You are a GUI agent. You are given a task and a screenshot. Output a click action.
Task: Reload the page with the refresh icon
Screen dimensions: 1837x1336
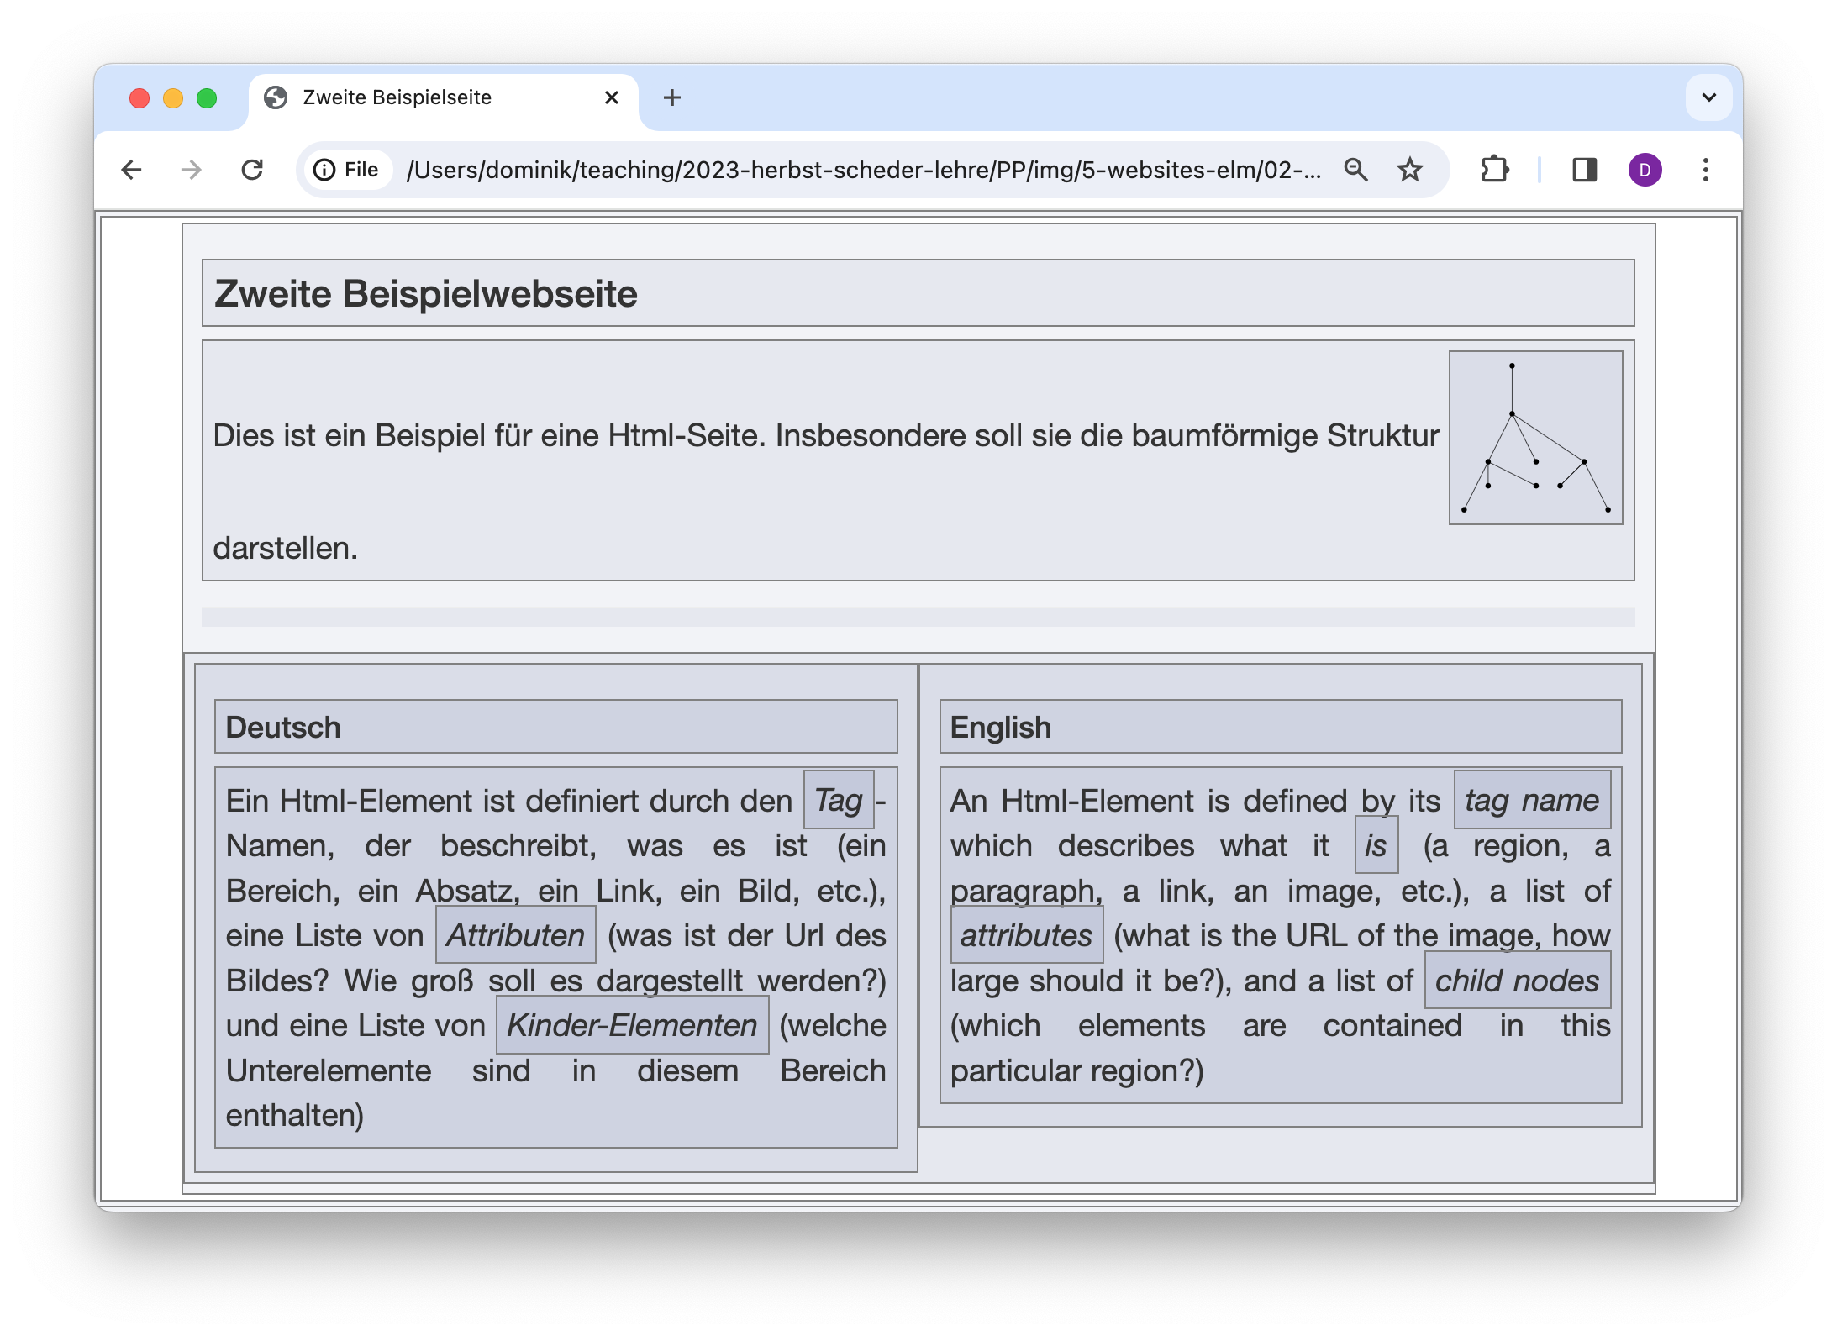coord(252,170)
